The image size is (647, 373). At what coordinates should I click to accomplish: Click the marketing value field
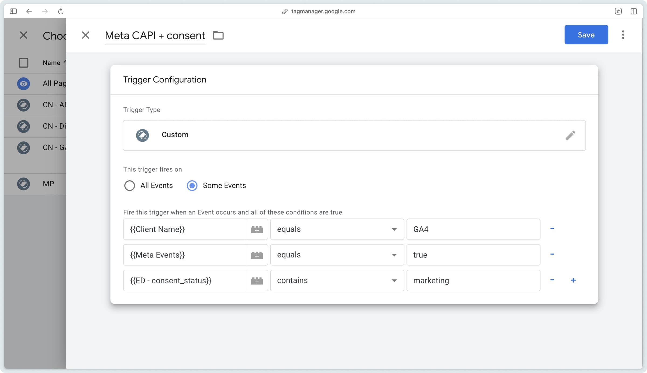pos(473,280)
